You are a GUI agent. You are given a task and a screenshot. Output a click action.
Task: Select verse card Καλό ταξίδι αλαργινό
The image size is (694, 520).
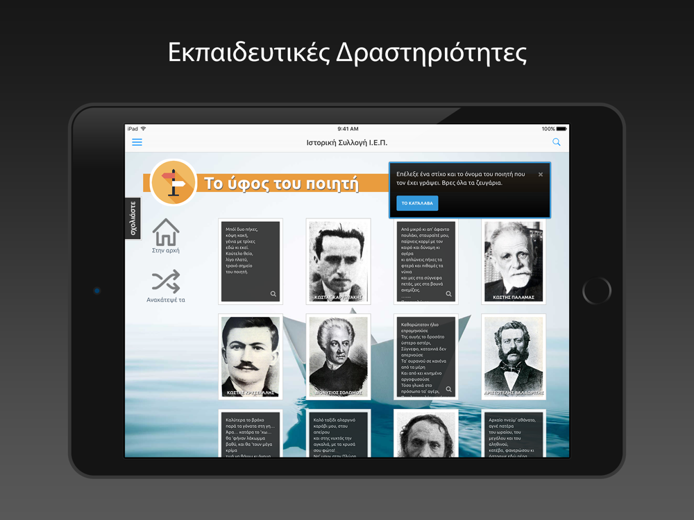point(338,433)
